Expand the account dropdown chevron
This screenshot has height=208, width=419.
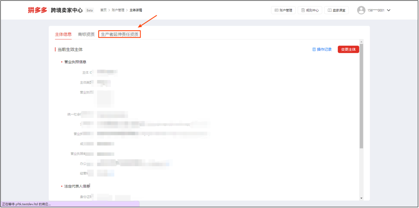(388, 10)
